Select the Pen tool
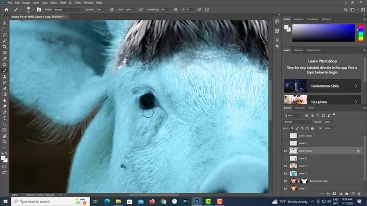The height and width of the screenshot is (206, 367). coord(5,112)
